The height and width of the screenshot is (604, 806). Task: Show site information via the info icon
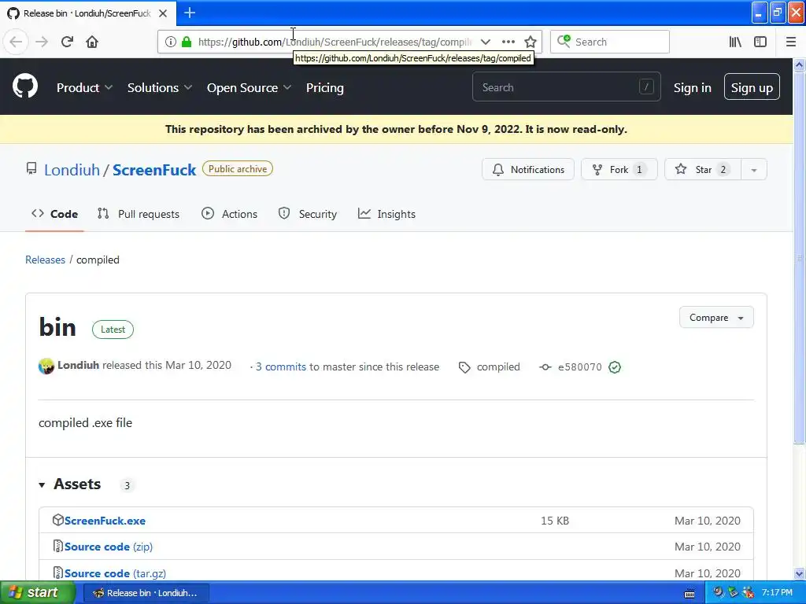click(x=171, y=42)
